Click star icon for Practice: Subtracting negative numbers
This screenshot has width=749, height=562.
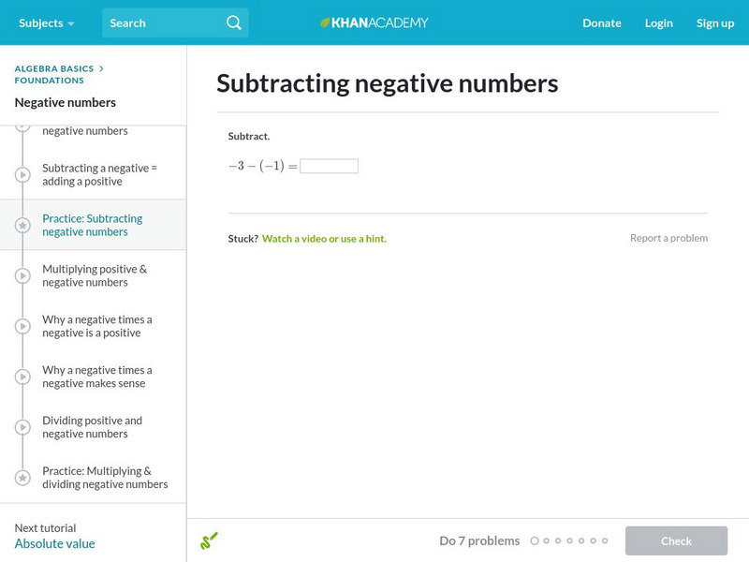(22, 225)
